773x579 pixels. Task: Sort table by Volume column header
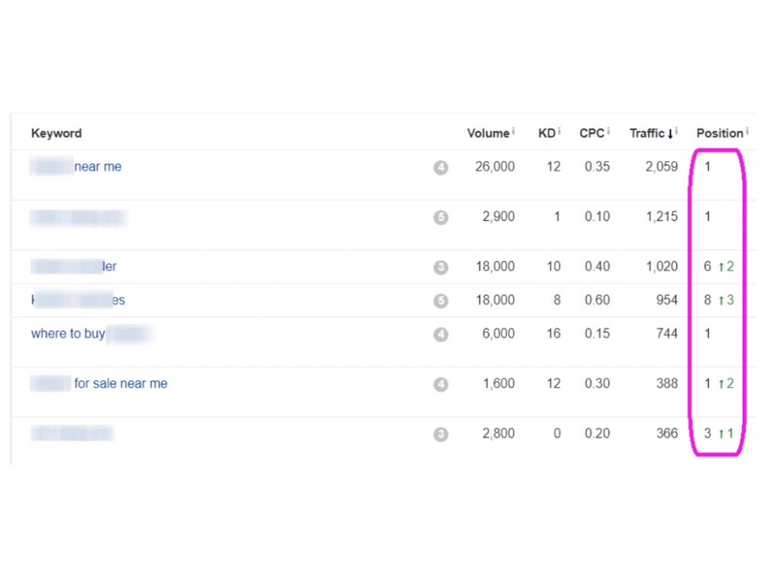click(x=488, y=134)
